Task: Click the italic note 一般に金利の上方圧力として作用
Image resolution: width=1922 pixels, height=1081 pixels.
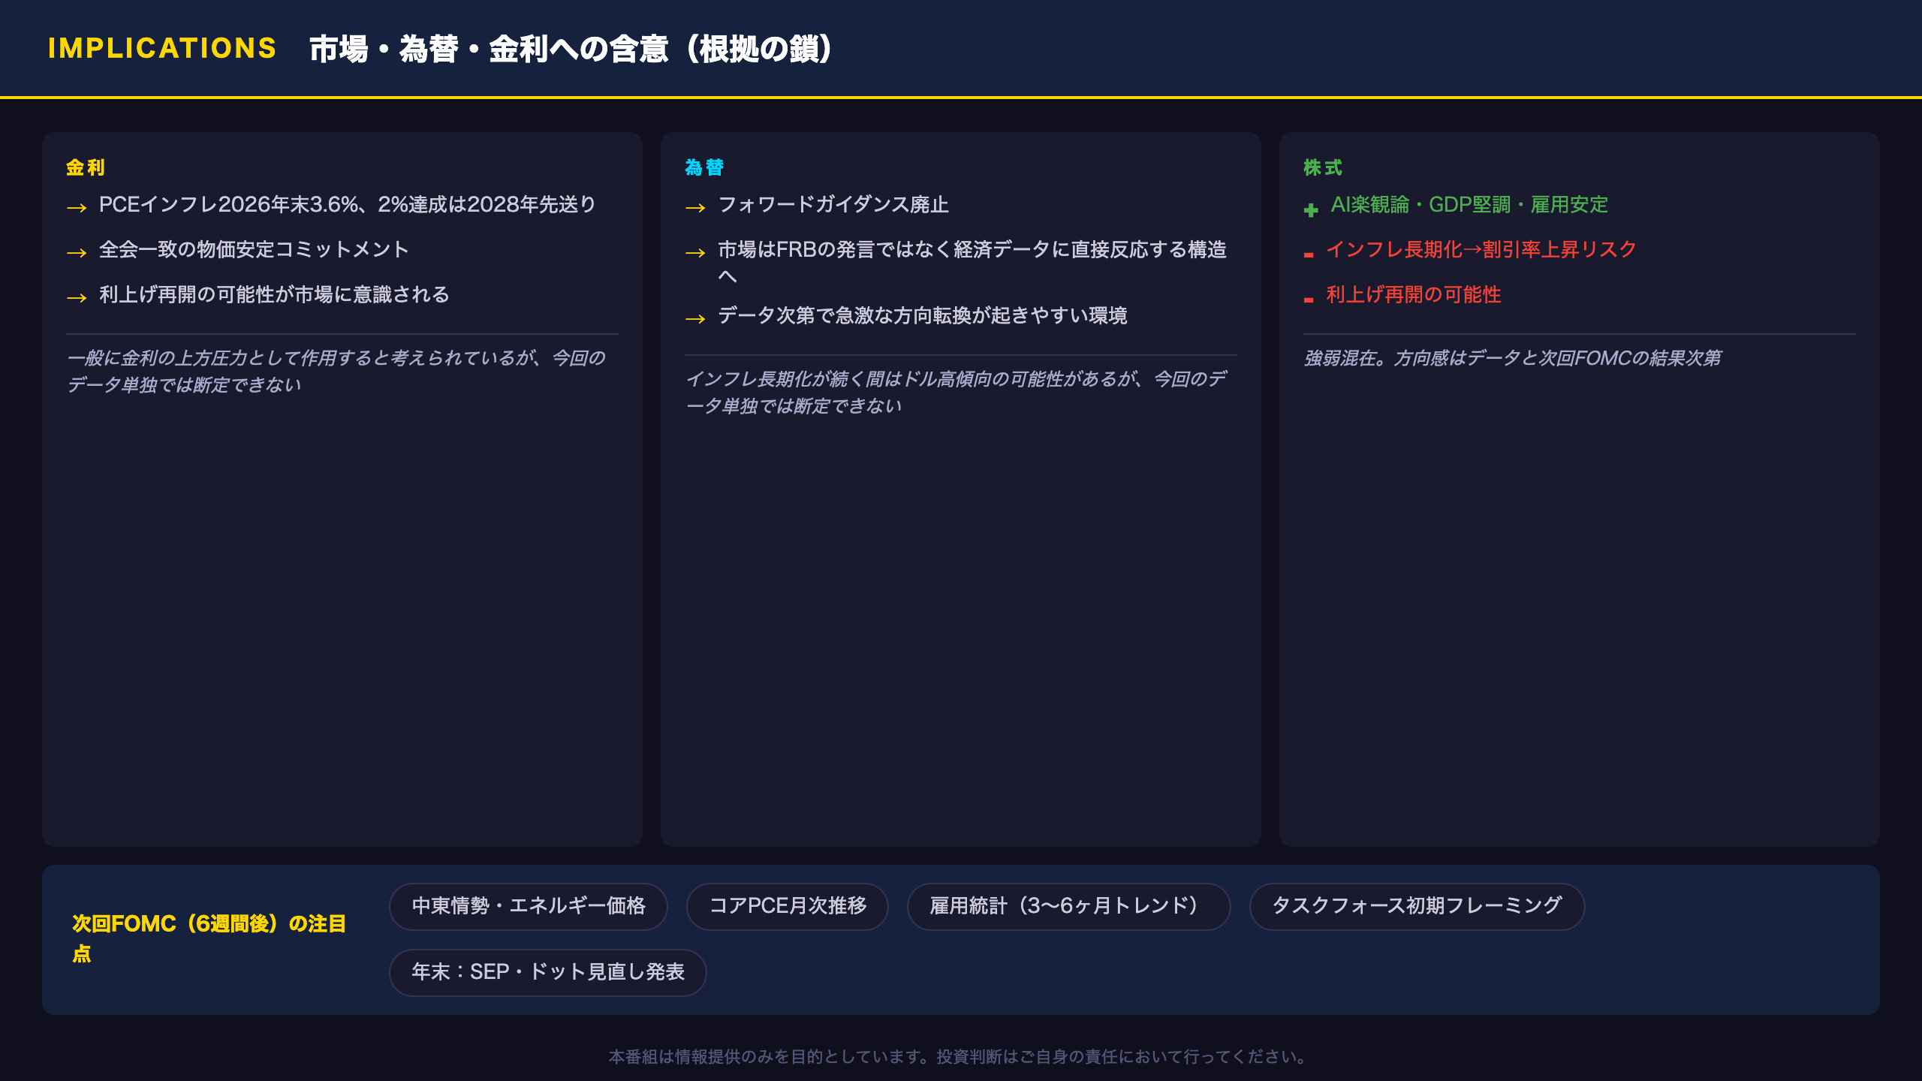Action: point(336,372)
